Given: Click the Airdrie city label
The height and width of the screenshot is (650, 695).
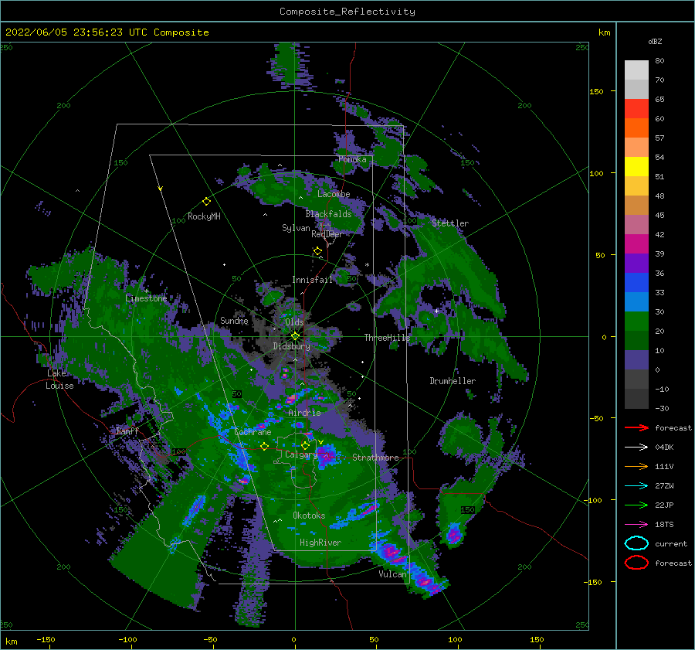Looking at the screenshot, I should [x=304, y=413].
